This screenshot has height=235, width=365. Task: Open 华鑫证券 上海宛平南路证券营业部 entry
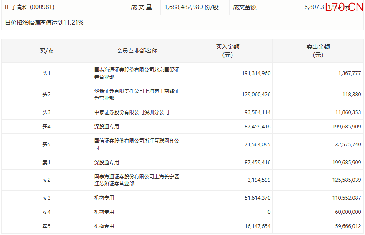click(x=136, y=95)
